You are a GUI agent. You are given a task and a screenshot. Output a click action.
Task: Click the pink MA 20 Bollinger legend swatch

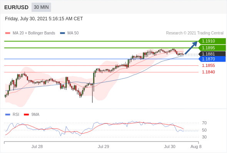[x=8, y=33]
